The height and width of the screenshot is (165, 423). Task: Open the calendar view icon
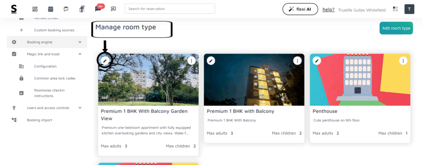[x=51, y=9]
